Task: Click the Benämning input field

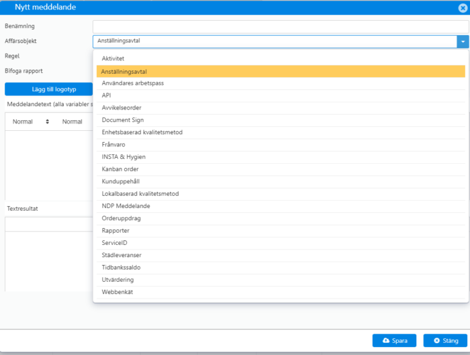Action: pyautogui.click(x=281, y=27)
